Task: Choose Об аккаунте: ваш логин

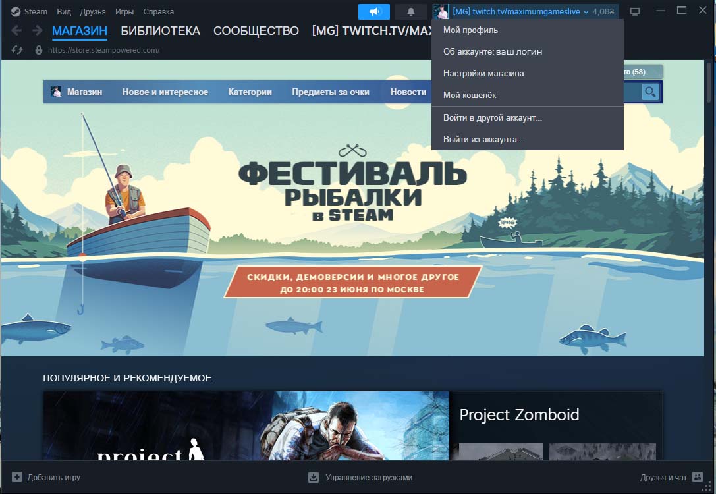Action: tap(528, 51)
